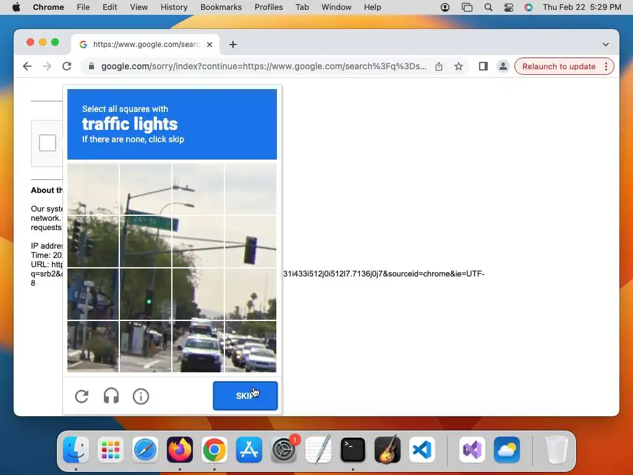Close the Google search tab
This screenshot has width=633, height=475.
click(210, 45)
